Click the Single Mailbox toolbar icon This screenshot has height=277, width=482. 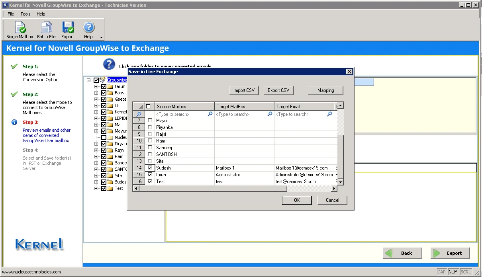20,27
